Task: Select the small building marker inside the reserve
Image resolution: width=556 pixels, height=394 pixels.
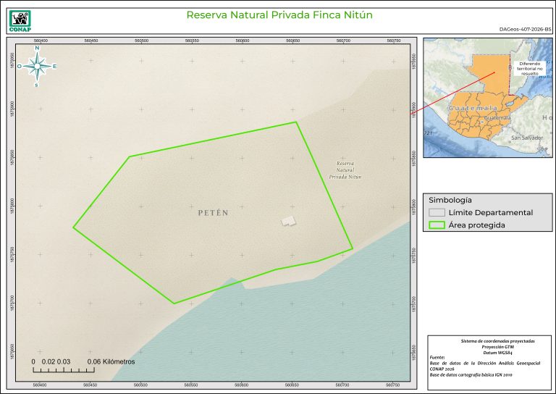Action: click(x=289, y=221)
